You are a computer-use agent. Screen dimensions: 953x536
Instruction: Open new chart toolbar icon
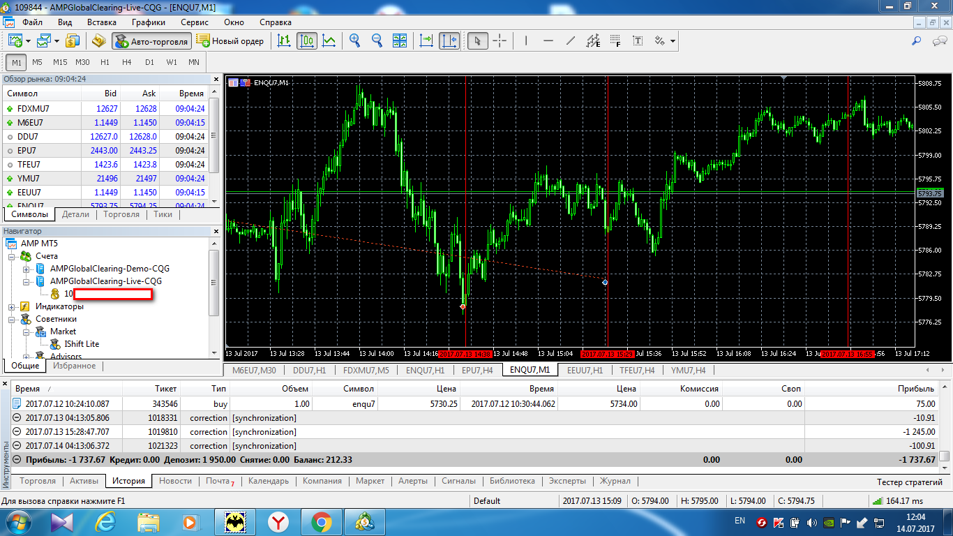pos(15,41)
